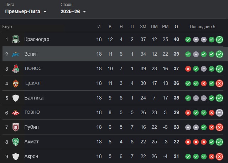Click the Ахмат club crest
The width and height of the screenshot is (228, 163).
(x=15, y=142)
